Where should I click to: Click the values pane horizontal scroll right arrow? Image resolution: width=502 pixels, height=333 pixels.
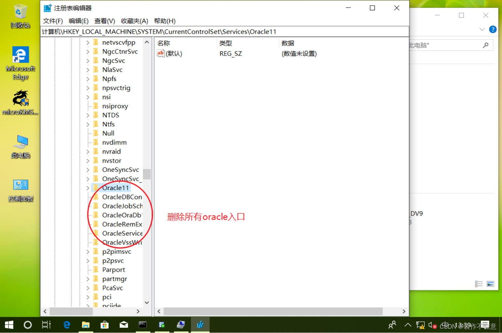click(404, 312)
